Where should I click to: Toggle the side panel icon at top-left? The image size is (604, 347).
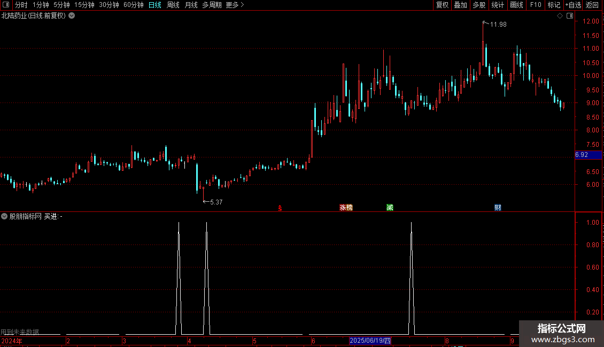pyautogui.click(x=6, y=5)
